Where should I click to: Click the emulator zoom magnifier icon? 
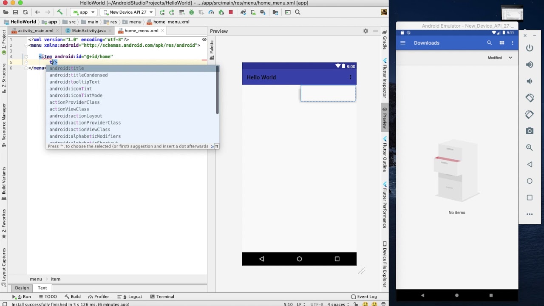(530, 147)
